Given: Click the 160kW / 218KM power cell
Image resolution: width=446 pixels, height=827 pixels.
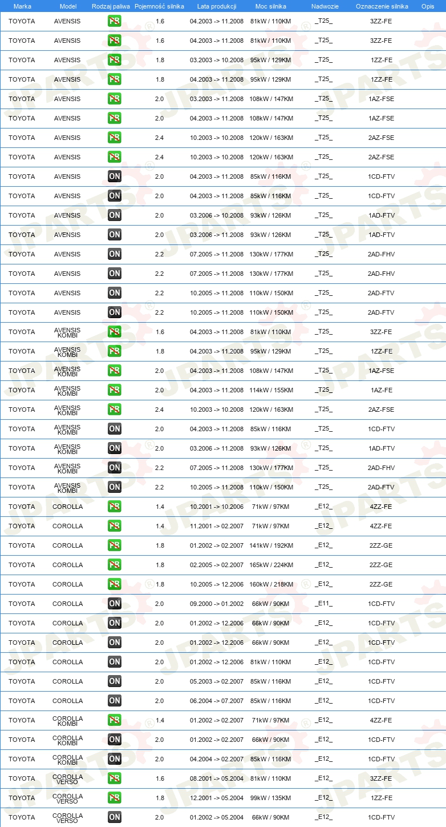Looking at the screenshot, I should (x=271, y=584).
